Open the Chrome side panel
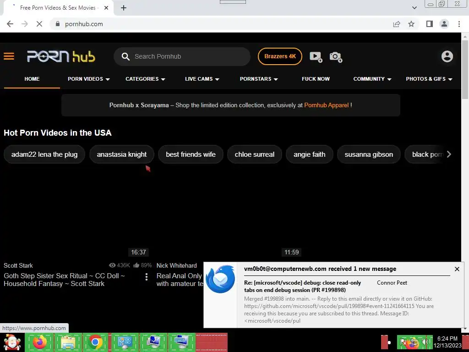469x352 pixels. point(430,24)
